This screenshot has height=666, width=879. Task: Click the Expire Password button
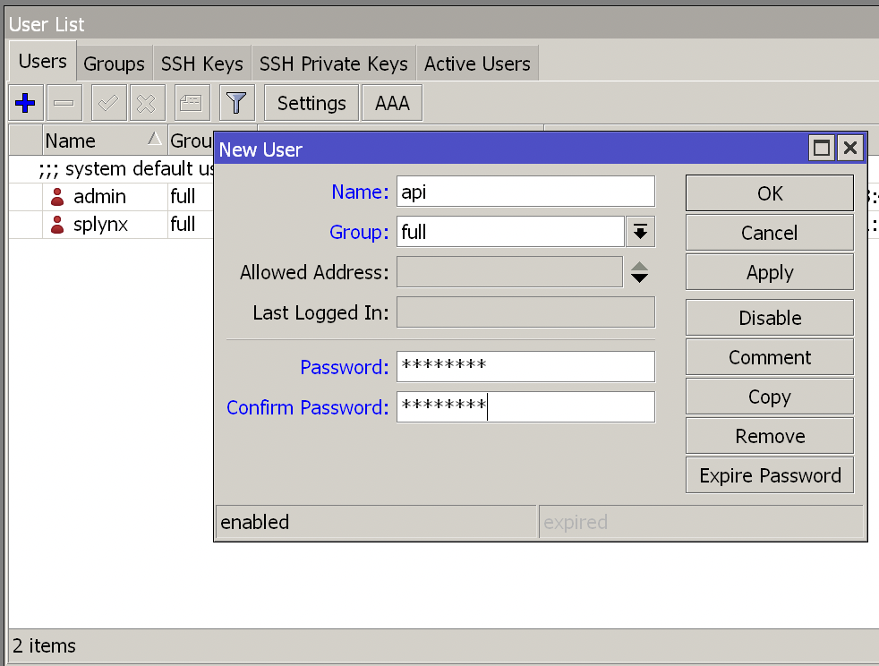(x=769, y=475)
